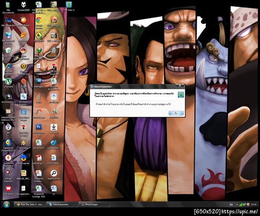
Task: Open the Origin launcher icon
Action: tap(23, 83)
